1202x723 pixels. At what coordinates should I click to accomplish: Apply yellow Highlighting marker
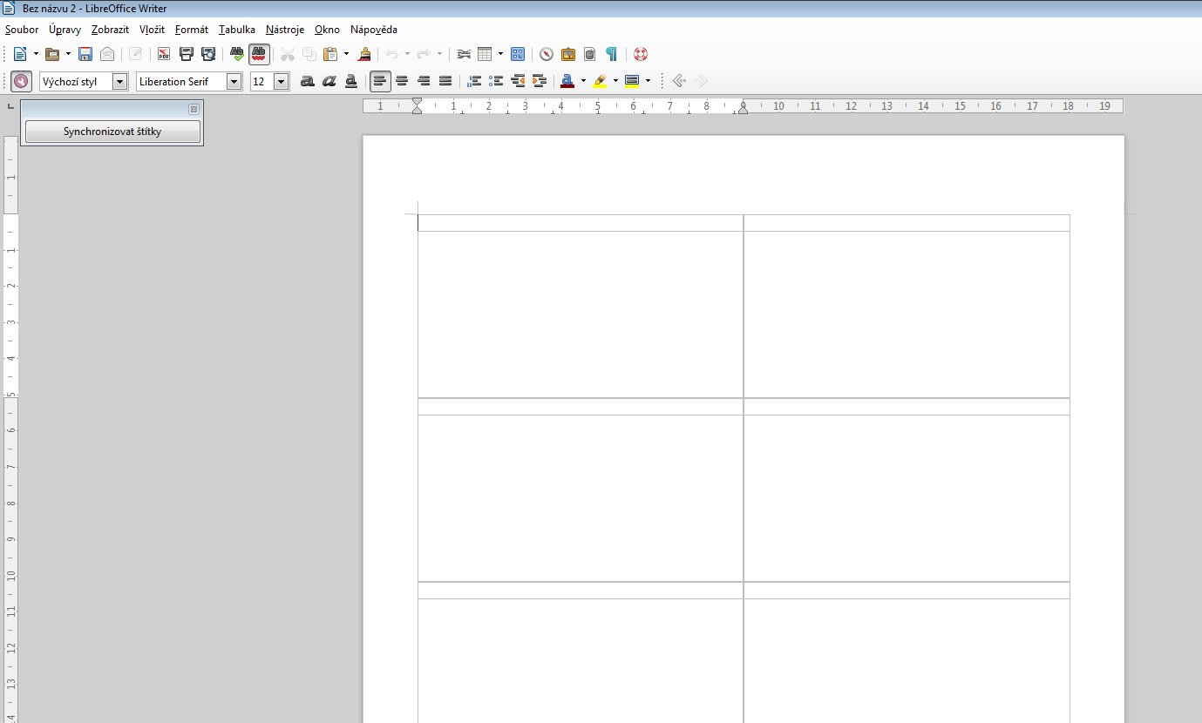[600, 81]
